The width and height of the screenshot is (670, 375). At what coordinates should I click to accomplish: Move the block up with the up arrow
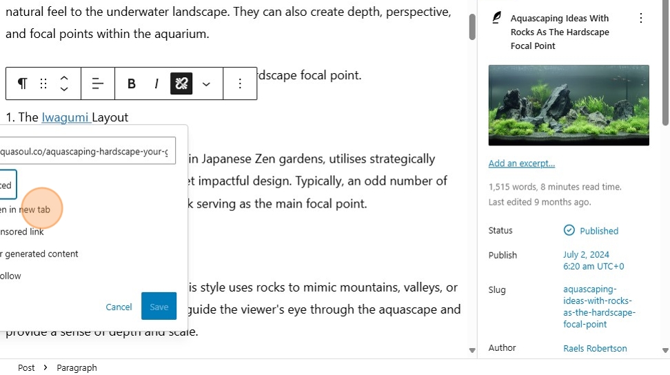click(64, 78)
